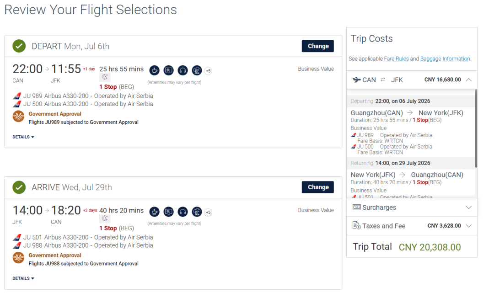Click the overnight moon icon on the return flight
Screen dimensions: 494x303
[x=105, y=219]
